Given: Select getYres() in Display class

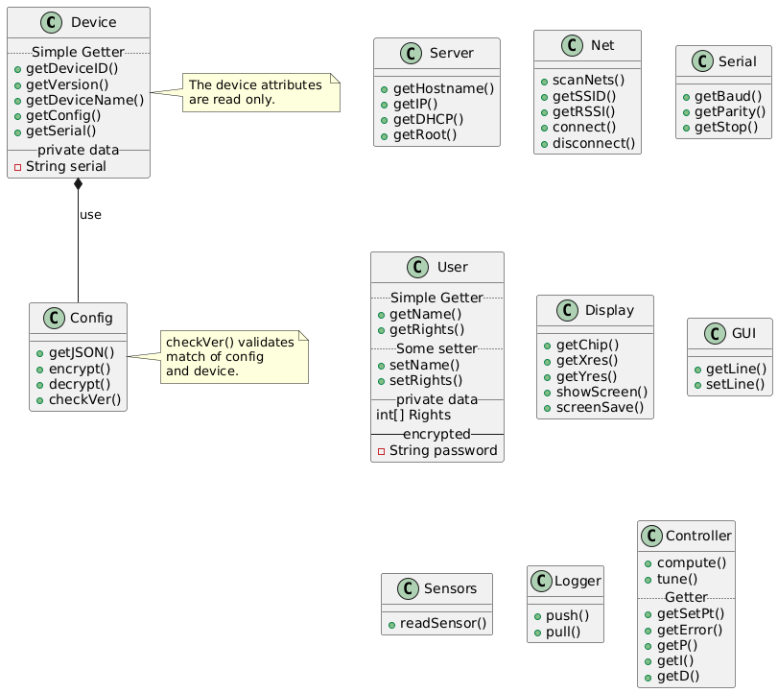Looking at the screenshot, I should click(x=586, y=377).
